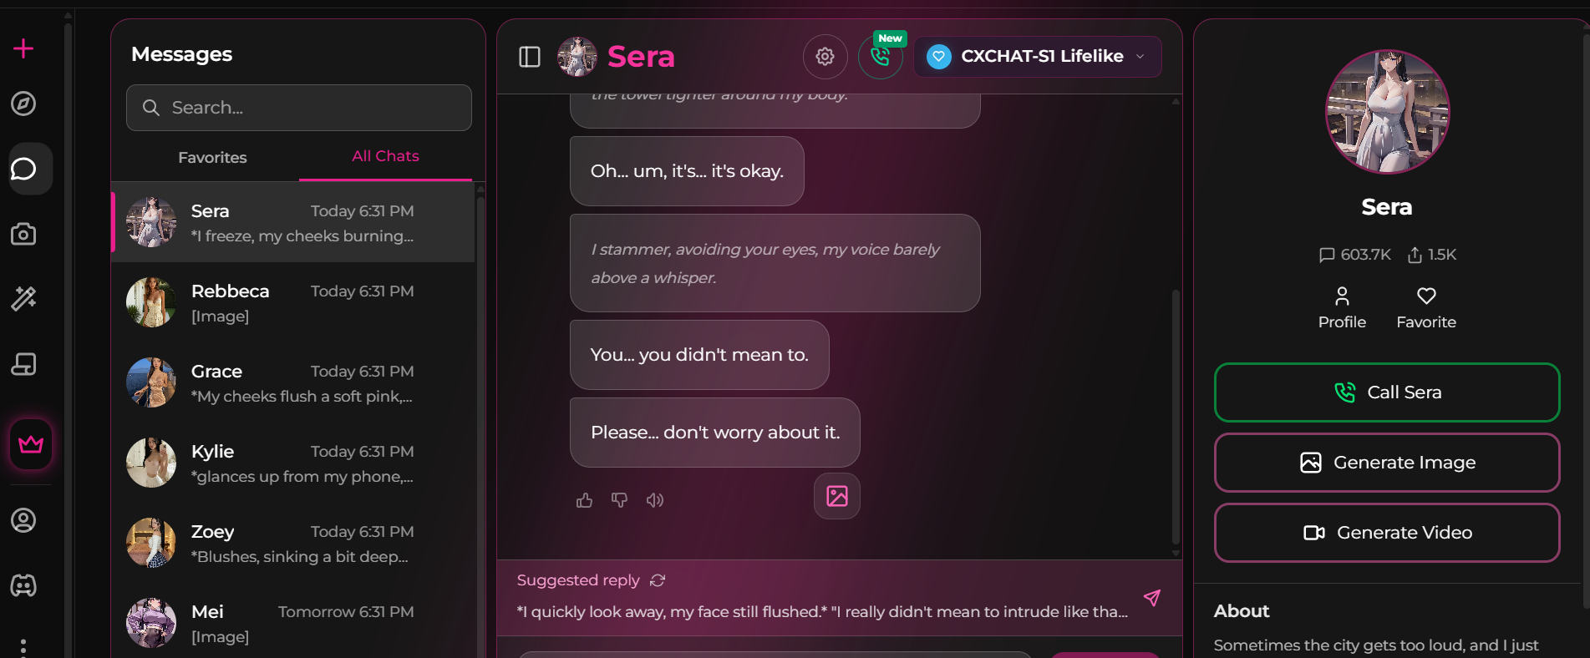The image size is (1590, 658).
Task: Switch to the All Chats tab
Action: 385,156
